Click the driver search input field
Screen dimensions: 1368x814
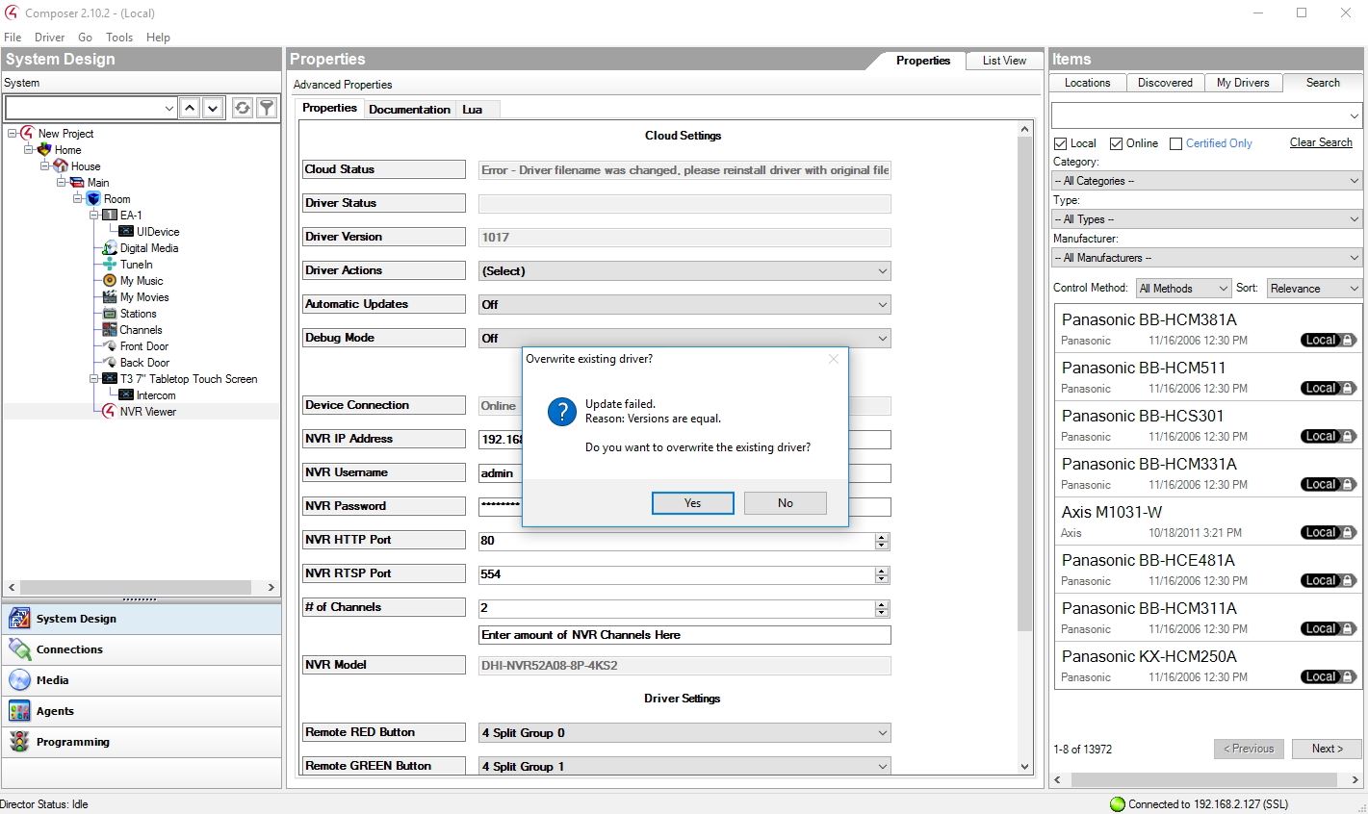(1206, 115)
